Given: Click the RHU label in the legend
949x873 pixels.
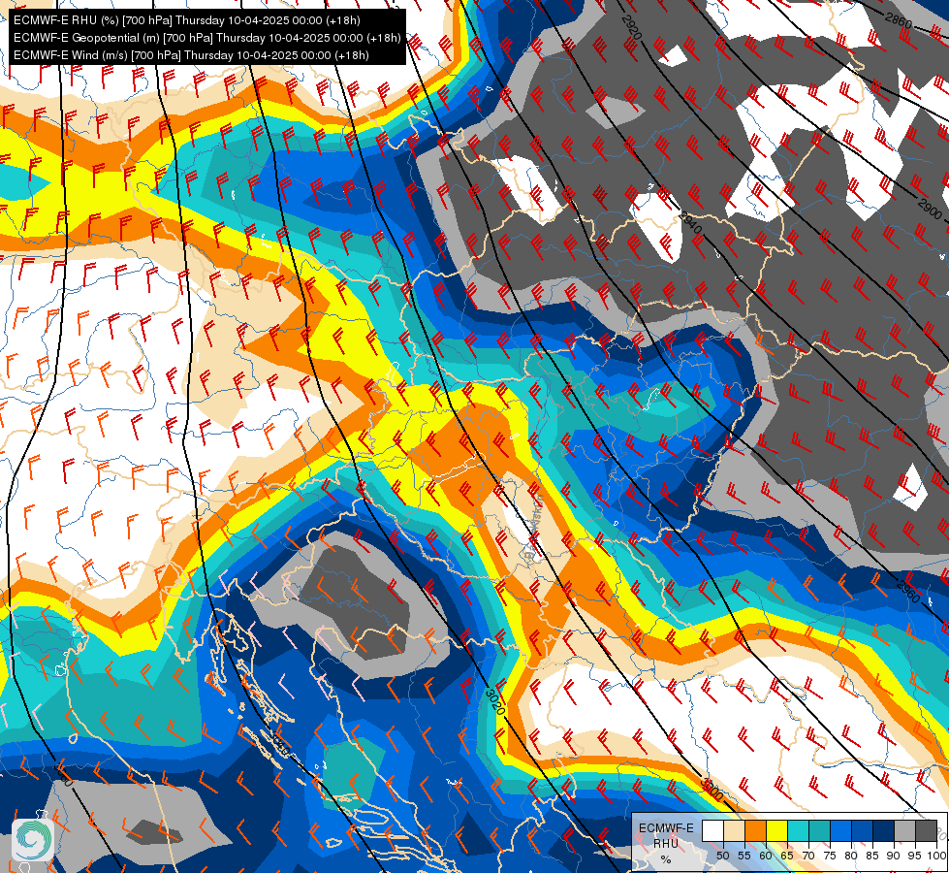Looking at the screenshot, I should pyautogui.click(x=666, y=844).
